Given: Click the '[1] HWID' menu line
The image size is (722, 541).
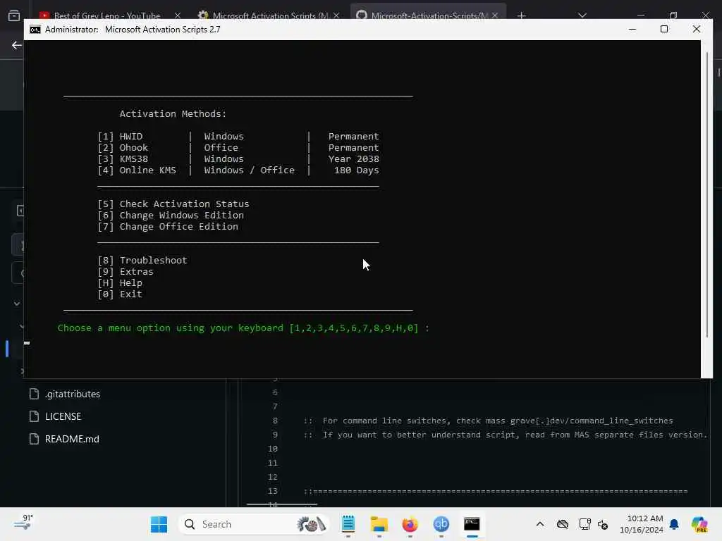Looking at the screenshot, I should point(238,136).
